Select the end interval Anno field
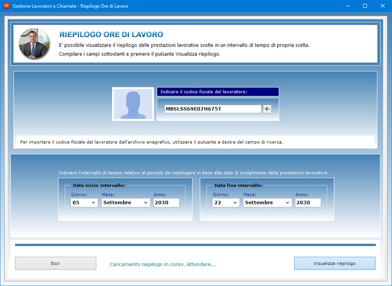 click(308, 203)
